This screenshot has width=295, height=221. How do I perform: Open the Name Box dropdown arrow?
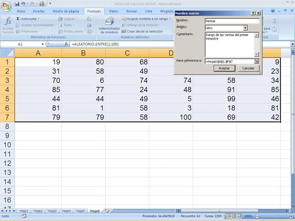tap(43, 44)
